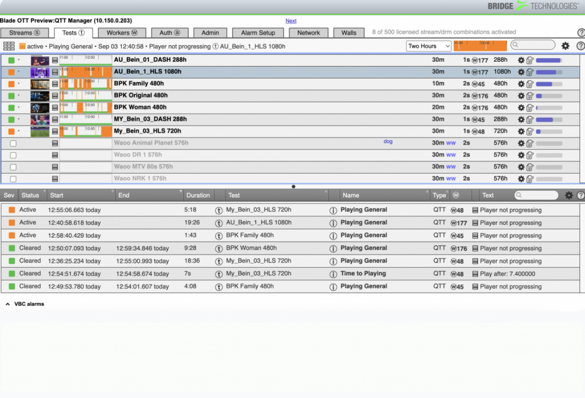
Task: Switch to the Streams tab
Action: click(25, 33)
